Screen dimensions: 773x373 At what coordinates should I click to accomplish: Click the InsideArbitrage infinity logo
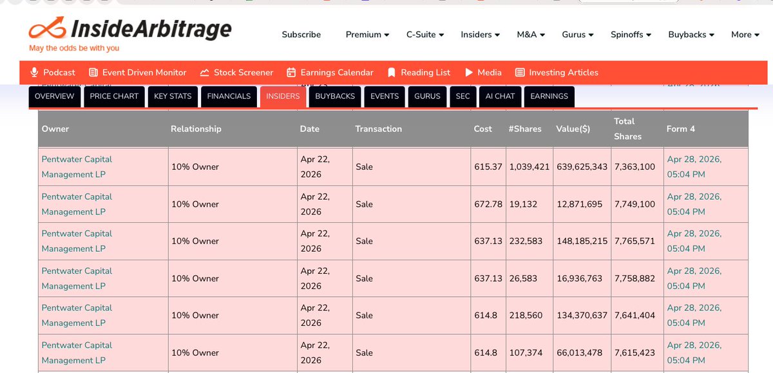pyautogui.click(x=47, y=29)
